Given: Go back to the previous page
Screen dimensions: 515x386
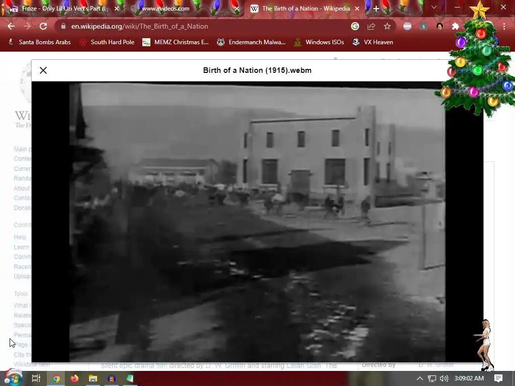Looking at the screenshot, I should (x=11, y=26).
